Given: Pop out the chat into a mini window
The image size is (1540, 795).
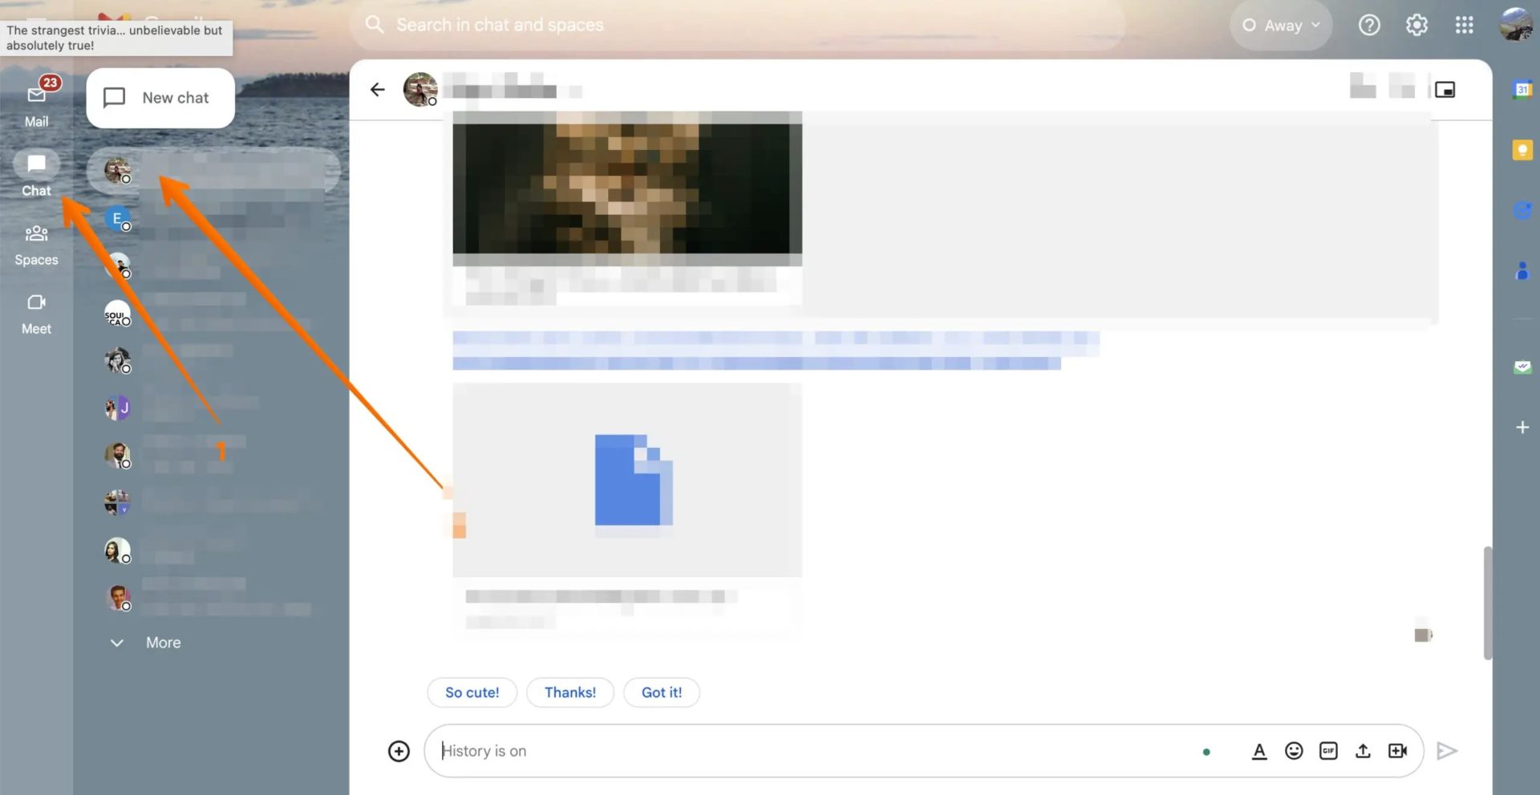Looking at the screenshot, I should point(1446,89).
